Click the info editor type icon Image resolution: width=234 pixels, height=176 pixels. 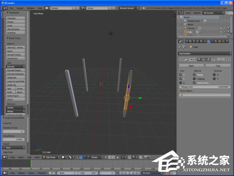pos(5,8)
